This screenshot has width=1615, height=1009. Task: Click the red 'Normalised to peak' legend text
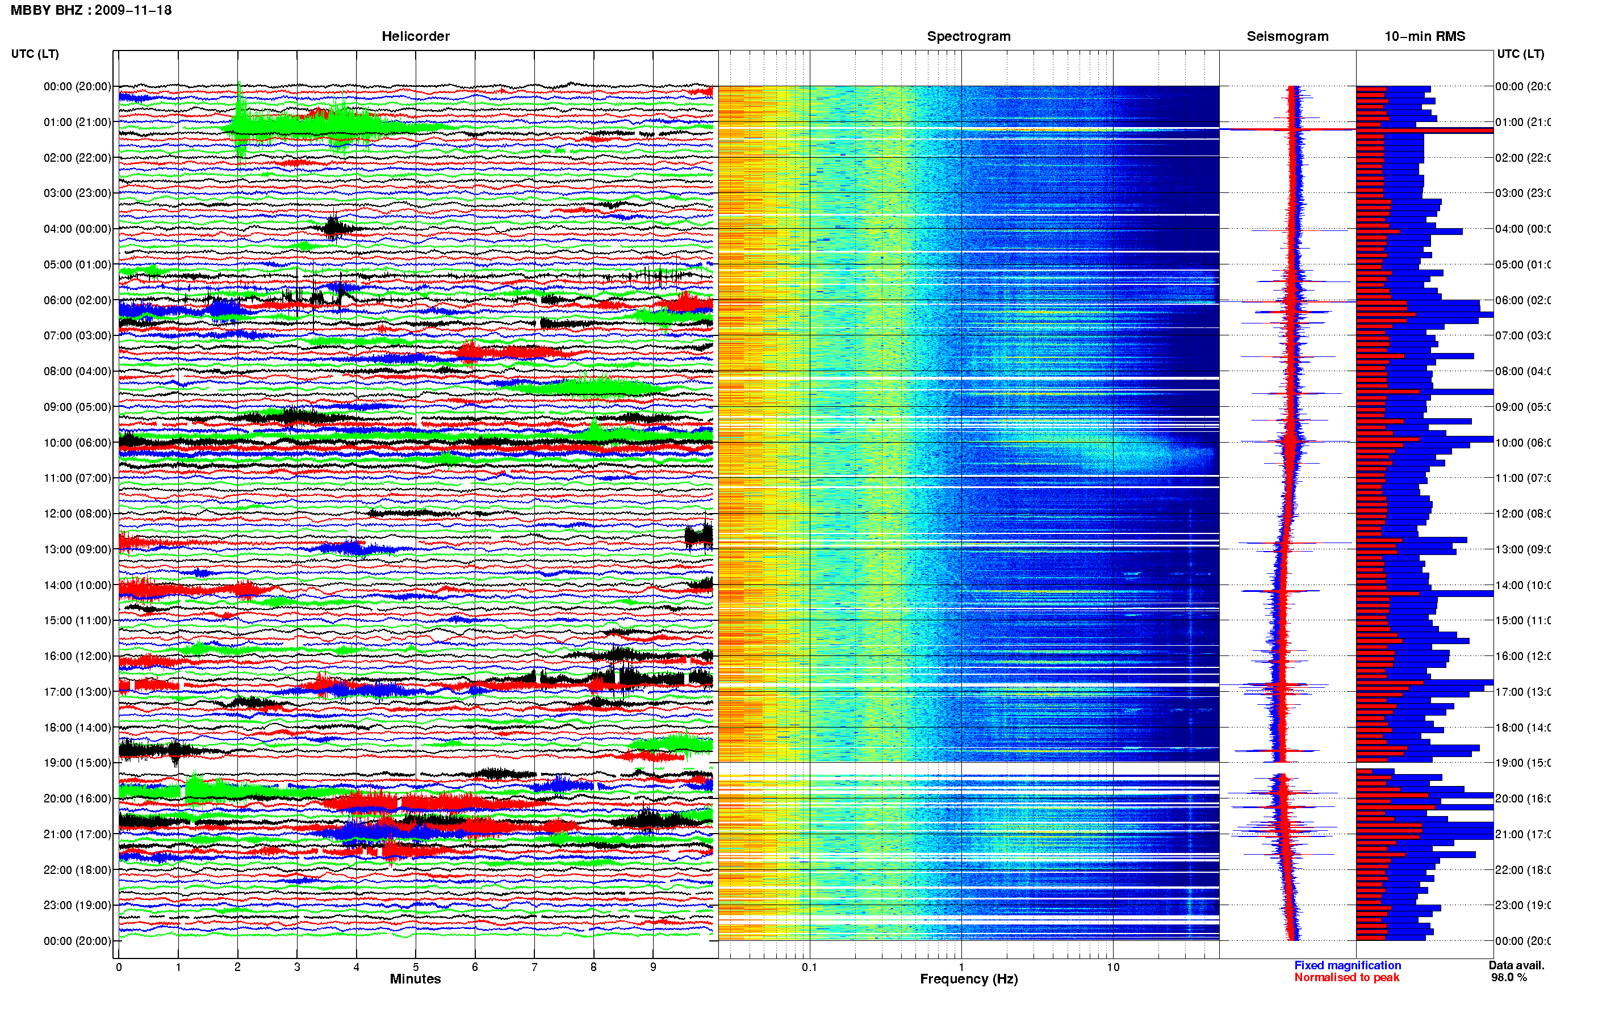[1346, 977]
